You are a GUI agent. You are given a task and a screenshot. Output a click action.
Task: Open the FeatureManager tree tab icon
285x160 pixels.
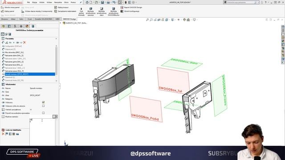click(x=3, y=26)
